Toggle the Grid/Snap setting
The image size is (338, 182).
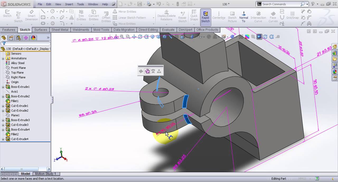click(x=292, y=16)
